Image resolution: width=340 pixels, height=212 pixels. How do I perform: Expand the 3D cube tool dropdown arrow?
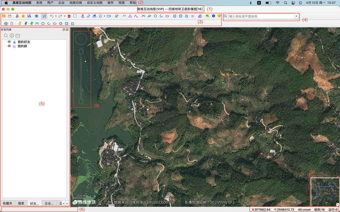point(104,16)
